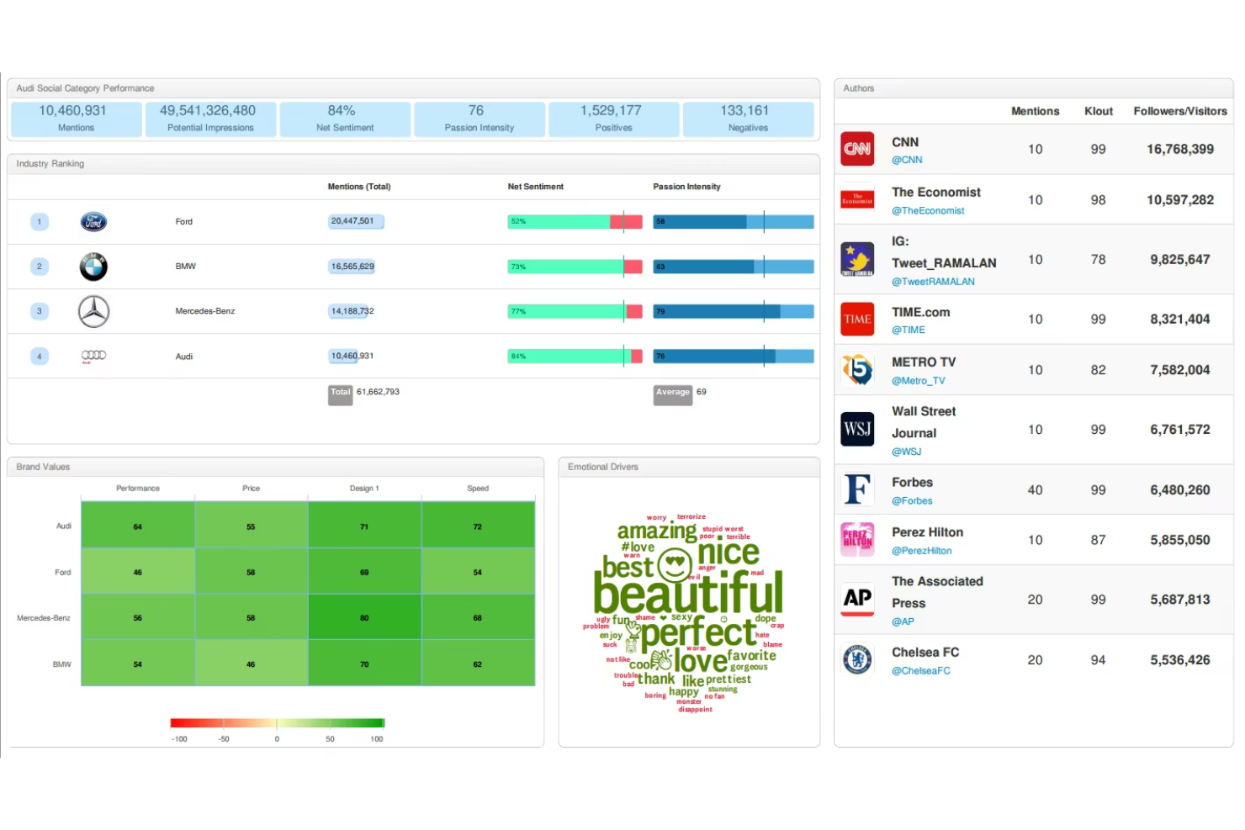Image resolution: width=1245 pixels, height=830 pixels.
Task: Sort authors by Mentions column header
Action: pyautogui.click(x=1035, y=111)
